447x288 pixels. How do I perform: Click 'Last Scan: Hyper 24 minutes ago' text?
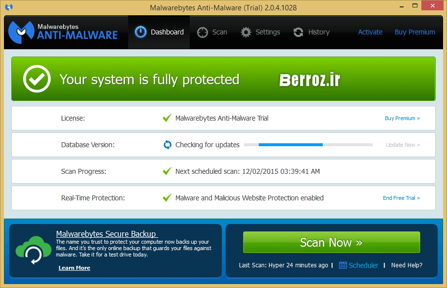coord(283,265)
